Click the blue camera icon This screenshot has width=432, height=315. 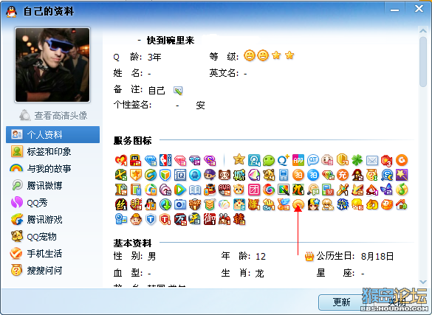point(180,204)
